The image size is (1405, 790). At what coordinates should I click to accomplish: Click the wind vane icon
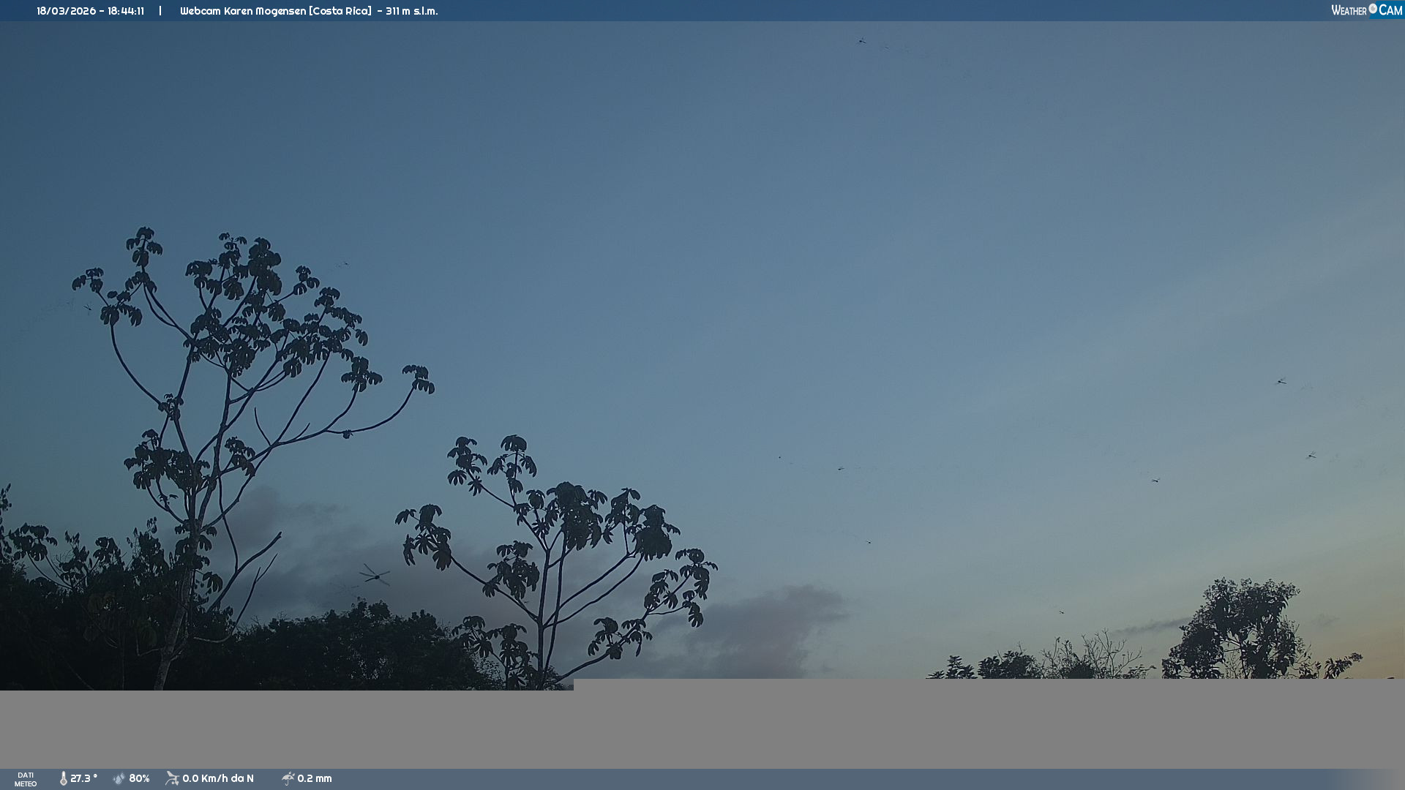pyautogui.click(x=172, y=778)
